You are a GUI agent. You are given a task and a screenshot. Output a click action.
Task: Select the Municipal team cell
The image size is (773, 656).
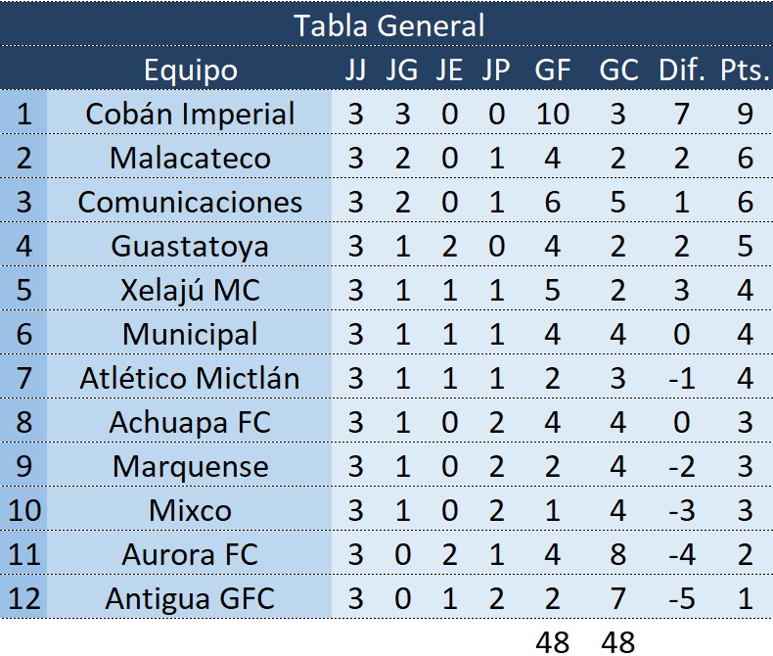coord(190,334)
